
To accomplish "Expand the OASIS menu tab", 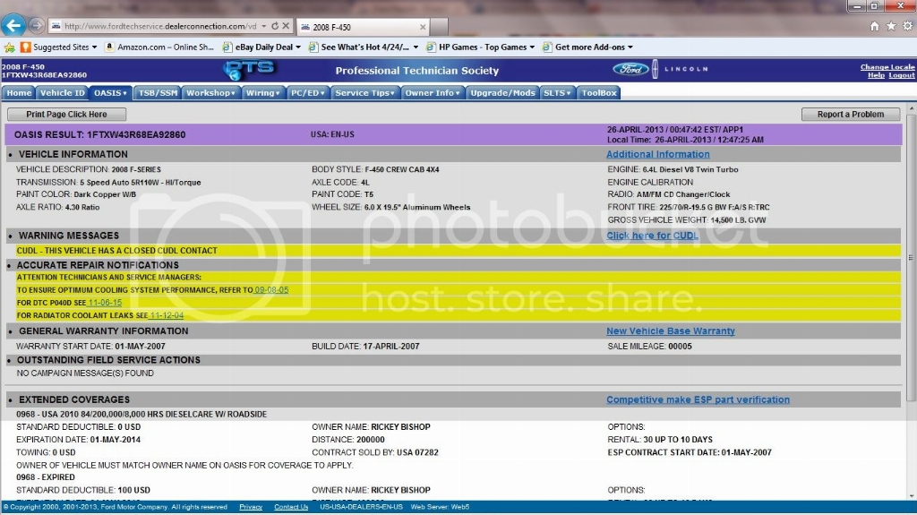I will coord(110,93).
